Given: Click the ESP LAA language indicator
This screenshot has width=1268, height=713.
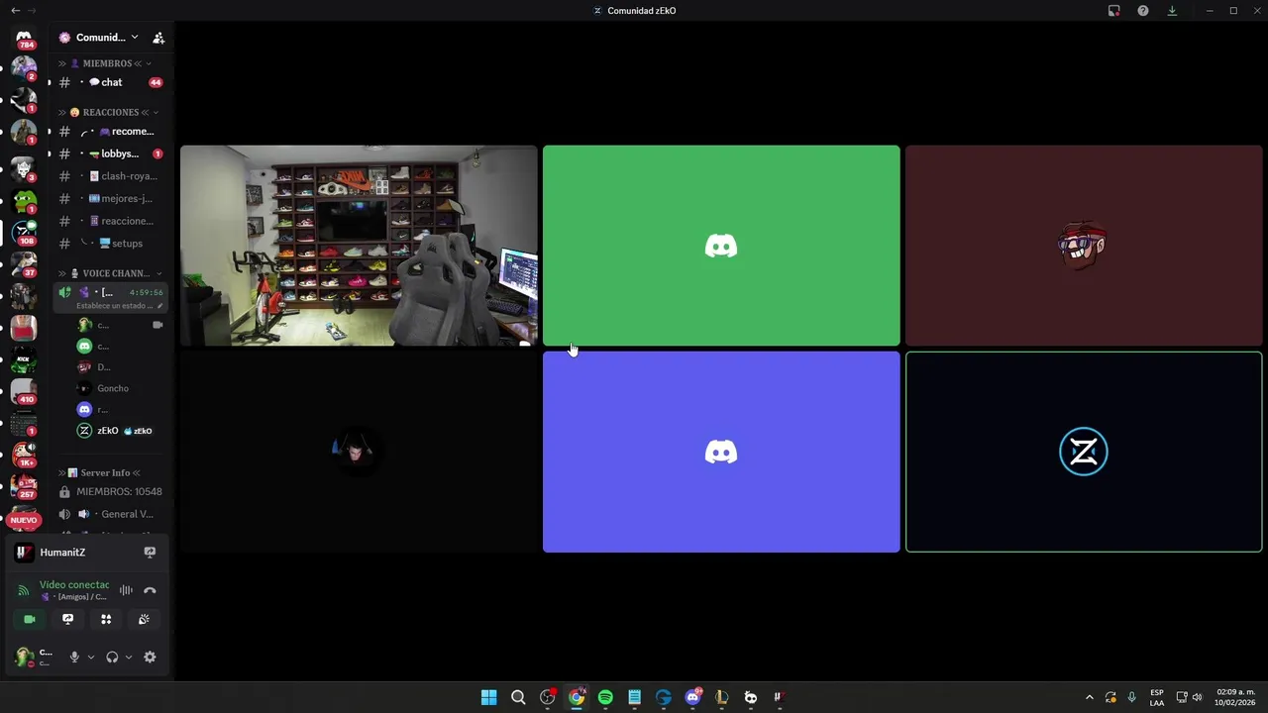Looking at the screenshot, I should pos(1157,697).
